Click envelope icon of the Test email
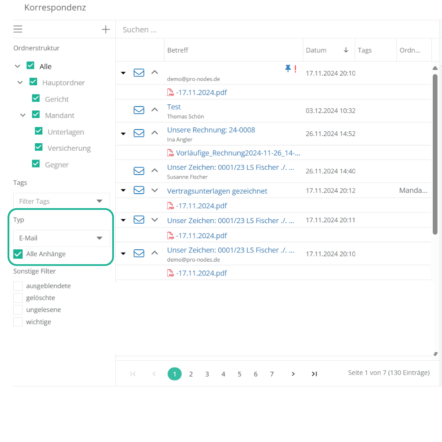This screenshot has height=442, width=442. click(x=139, y=110)
